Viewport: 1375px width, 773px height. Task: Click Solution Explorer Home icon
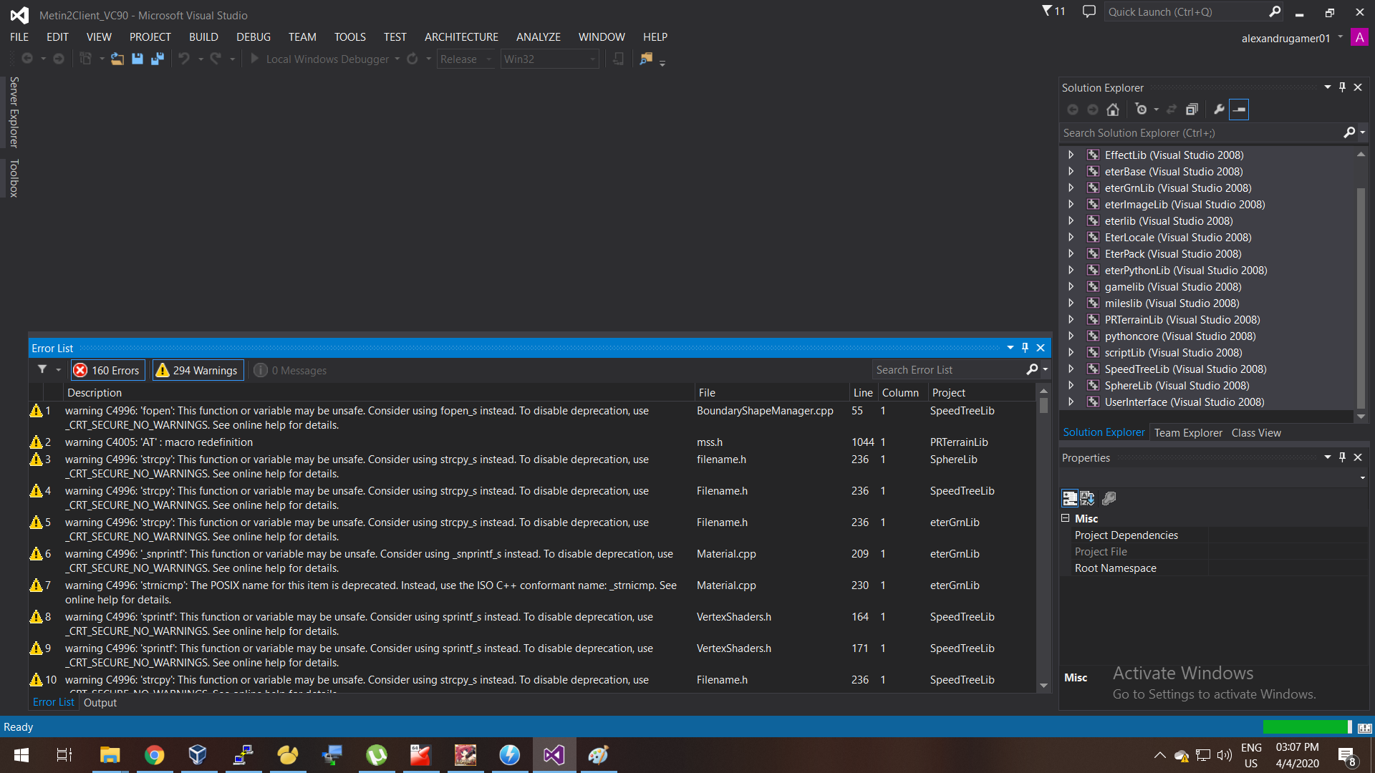[1113, 110]
